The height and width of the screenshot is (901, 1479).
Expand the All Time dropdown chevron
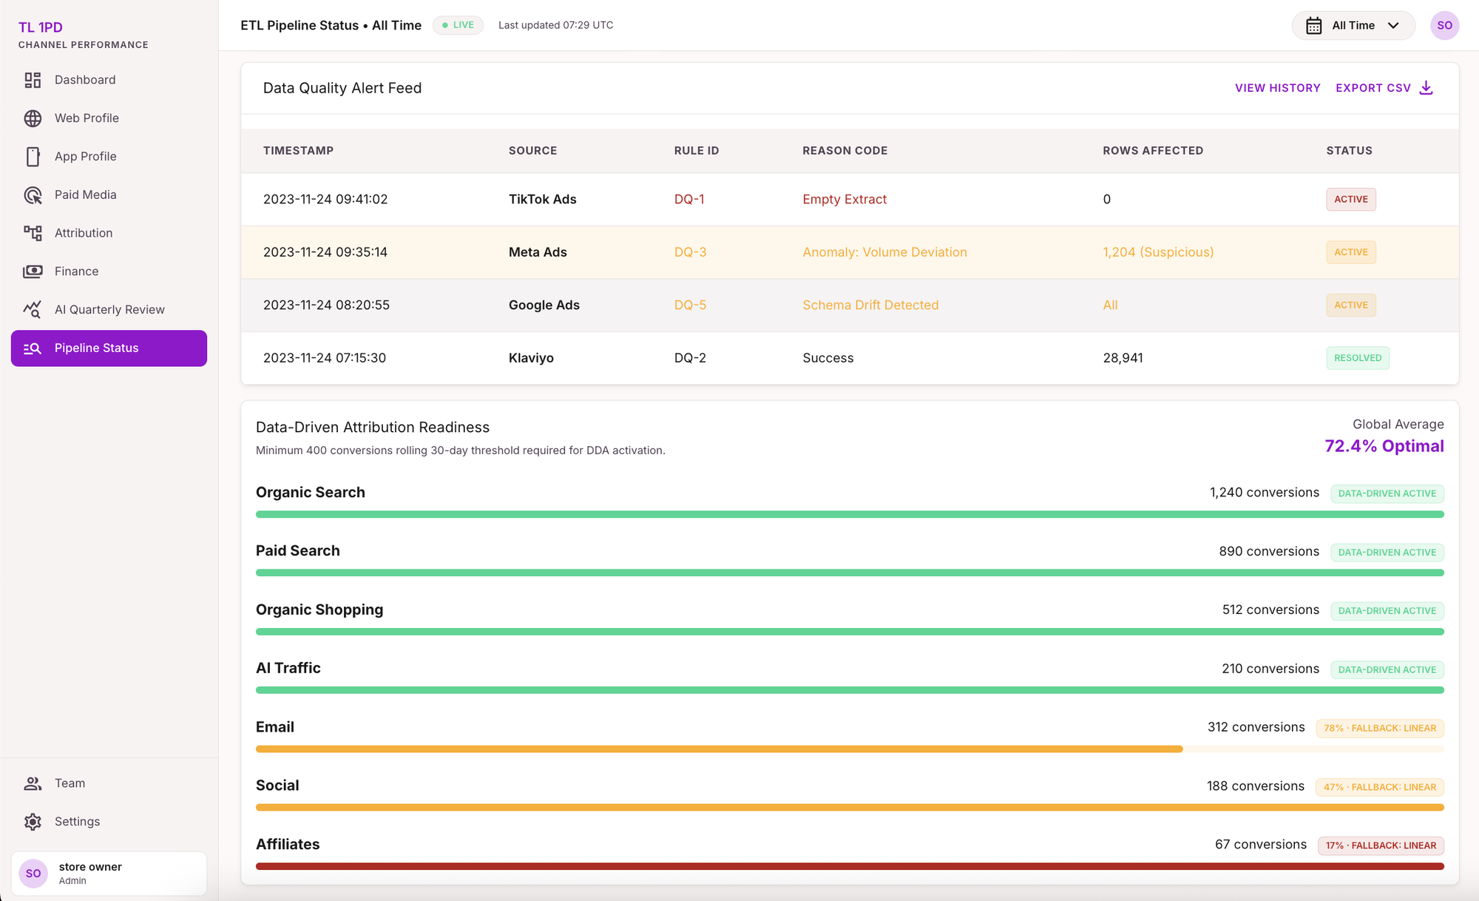coord(1393,26)
